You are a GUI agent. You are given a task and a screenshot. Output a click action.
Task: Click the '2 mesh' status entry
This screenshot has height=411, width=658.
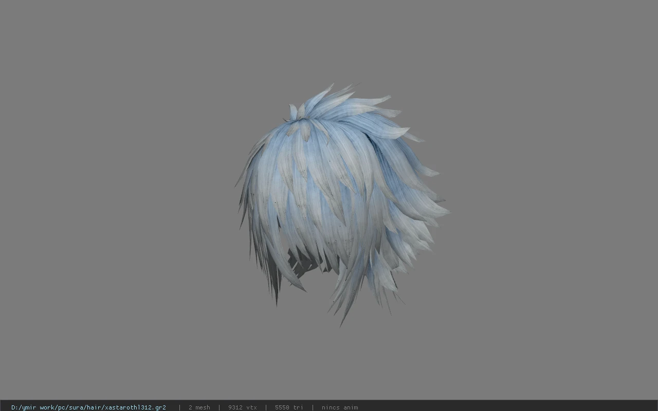[199, 407]
